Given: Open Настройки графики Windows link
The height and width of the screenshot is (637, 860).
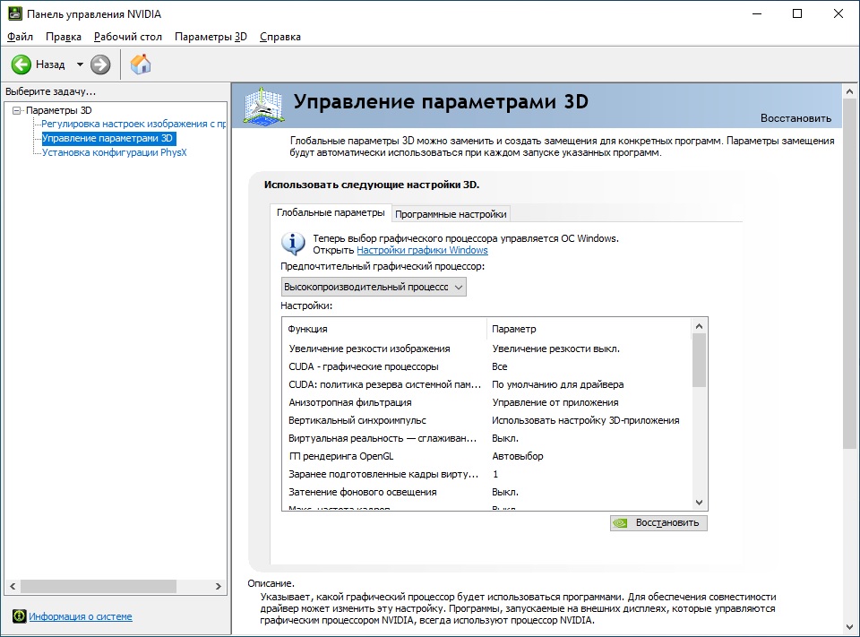Looking at the screenshot, I should tap(422, 250).
